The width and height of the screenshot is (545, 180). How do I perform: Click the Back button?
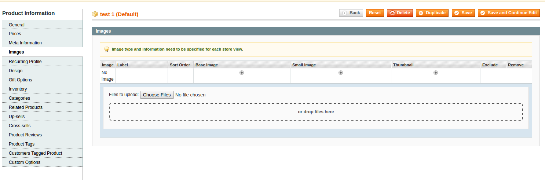(351, 13)
